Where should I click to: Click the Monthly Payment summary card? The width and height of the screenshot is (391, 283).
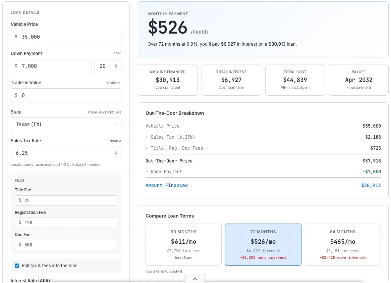[x=263, y=29]
